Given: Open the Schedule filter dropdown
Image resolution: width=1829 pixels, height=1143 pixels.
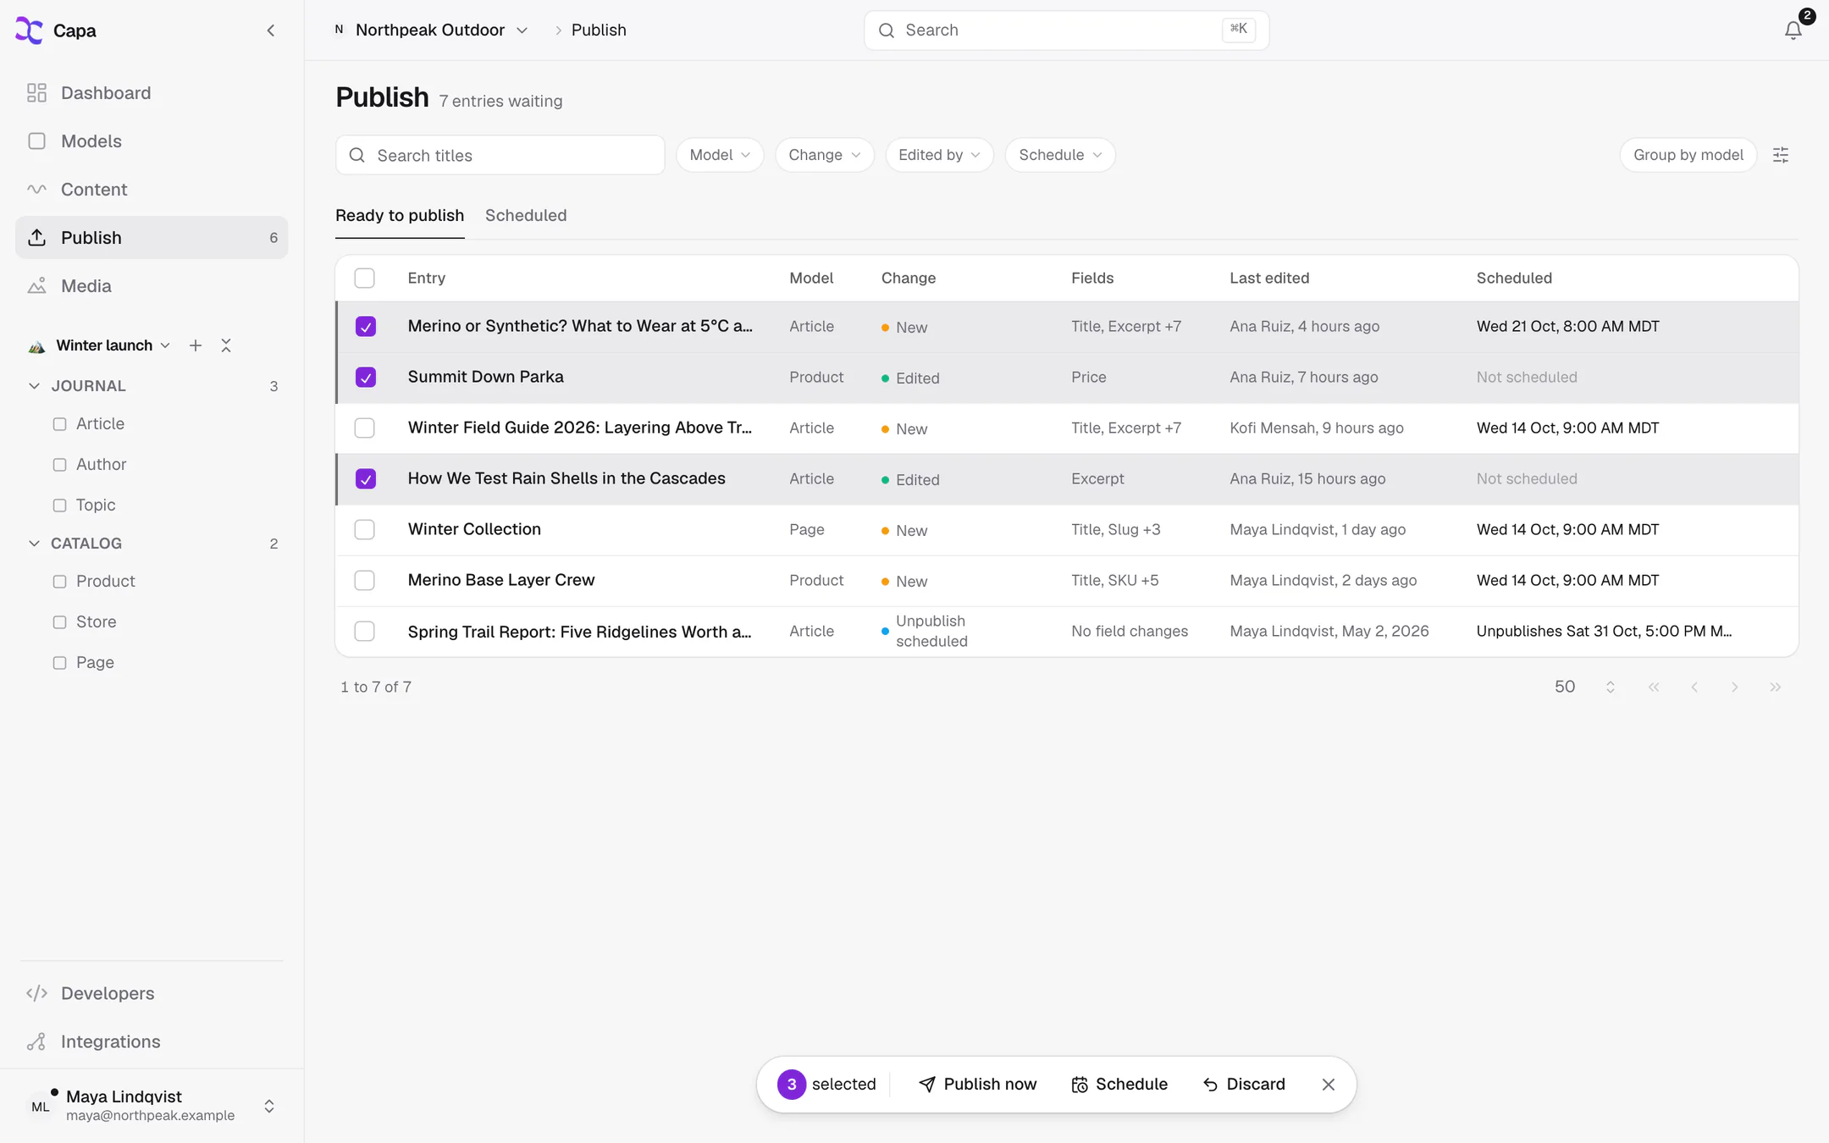Looking at the screenshot, I should point(1060,155).
